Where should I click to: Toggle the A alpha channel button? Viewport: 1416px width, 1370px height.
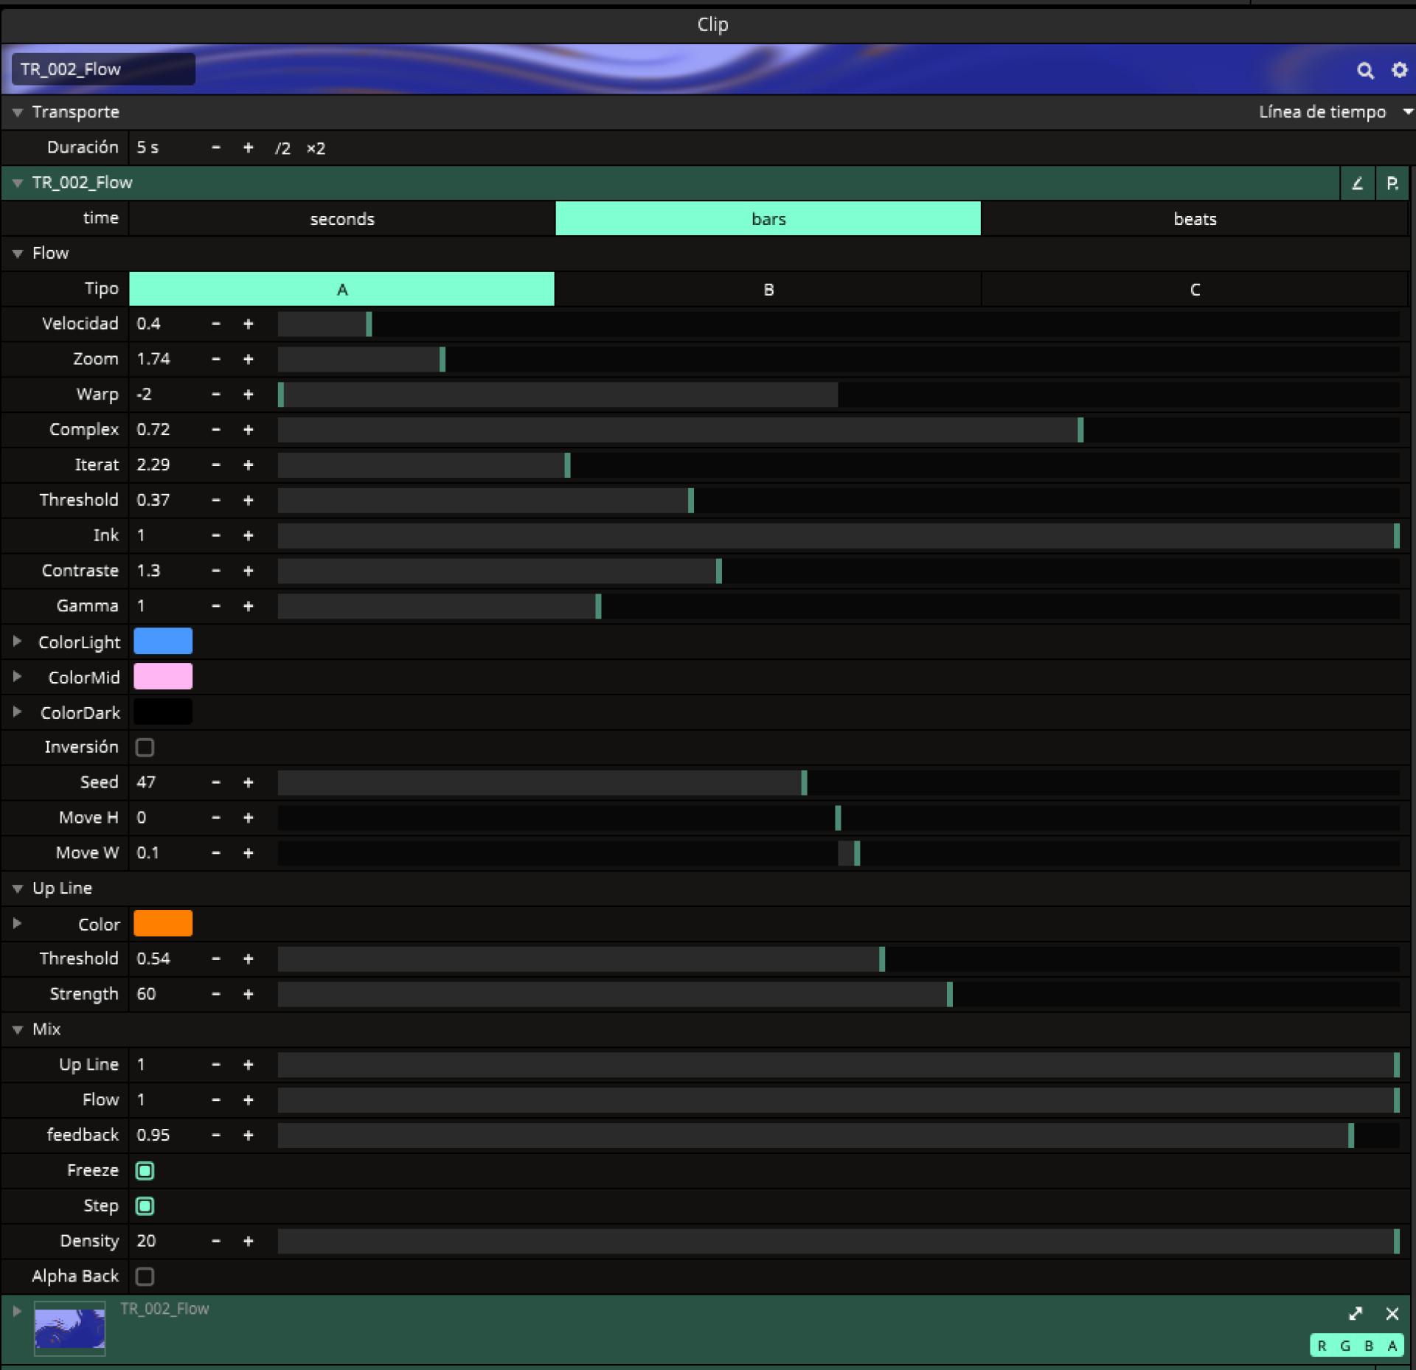pos(1392,1346)
